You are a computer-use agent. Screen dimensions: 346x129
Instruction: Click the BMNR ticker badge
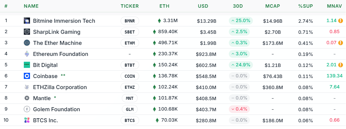point(130,21)
